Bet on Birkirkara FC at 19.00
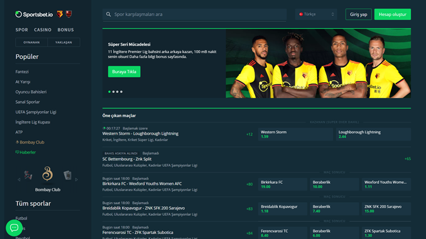 283,184
